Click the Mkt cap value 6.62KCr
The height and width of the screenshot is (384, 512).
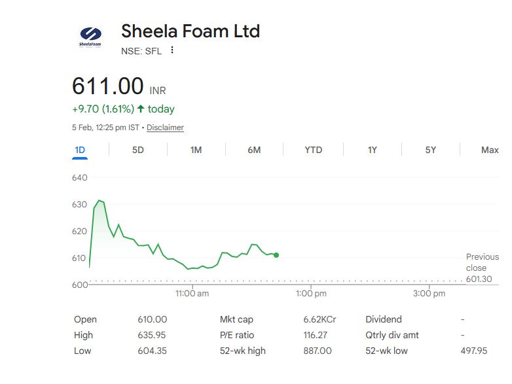320,319
